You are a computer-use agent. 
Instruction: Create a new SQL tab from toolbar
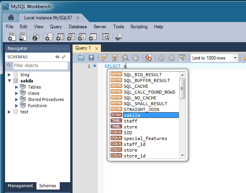(x=12, y=37)
